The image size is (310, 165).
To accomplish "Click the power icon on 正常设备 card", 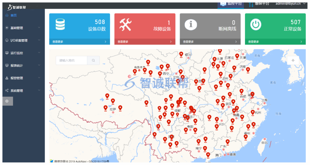I will [256, 24].
